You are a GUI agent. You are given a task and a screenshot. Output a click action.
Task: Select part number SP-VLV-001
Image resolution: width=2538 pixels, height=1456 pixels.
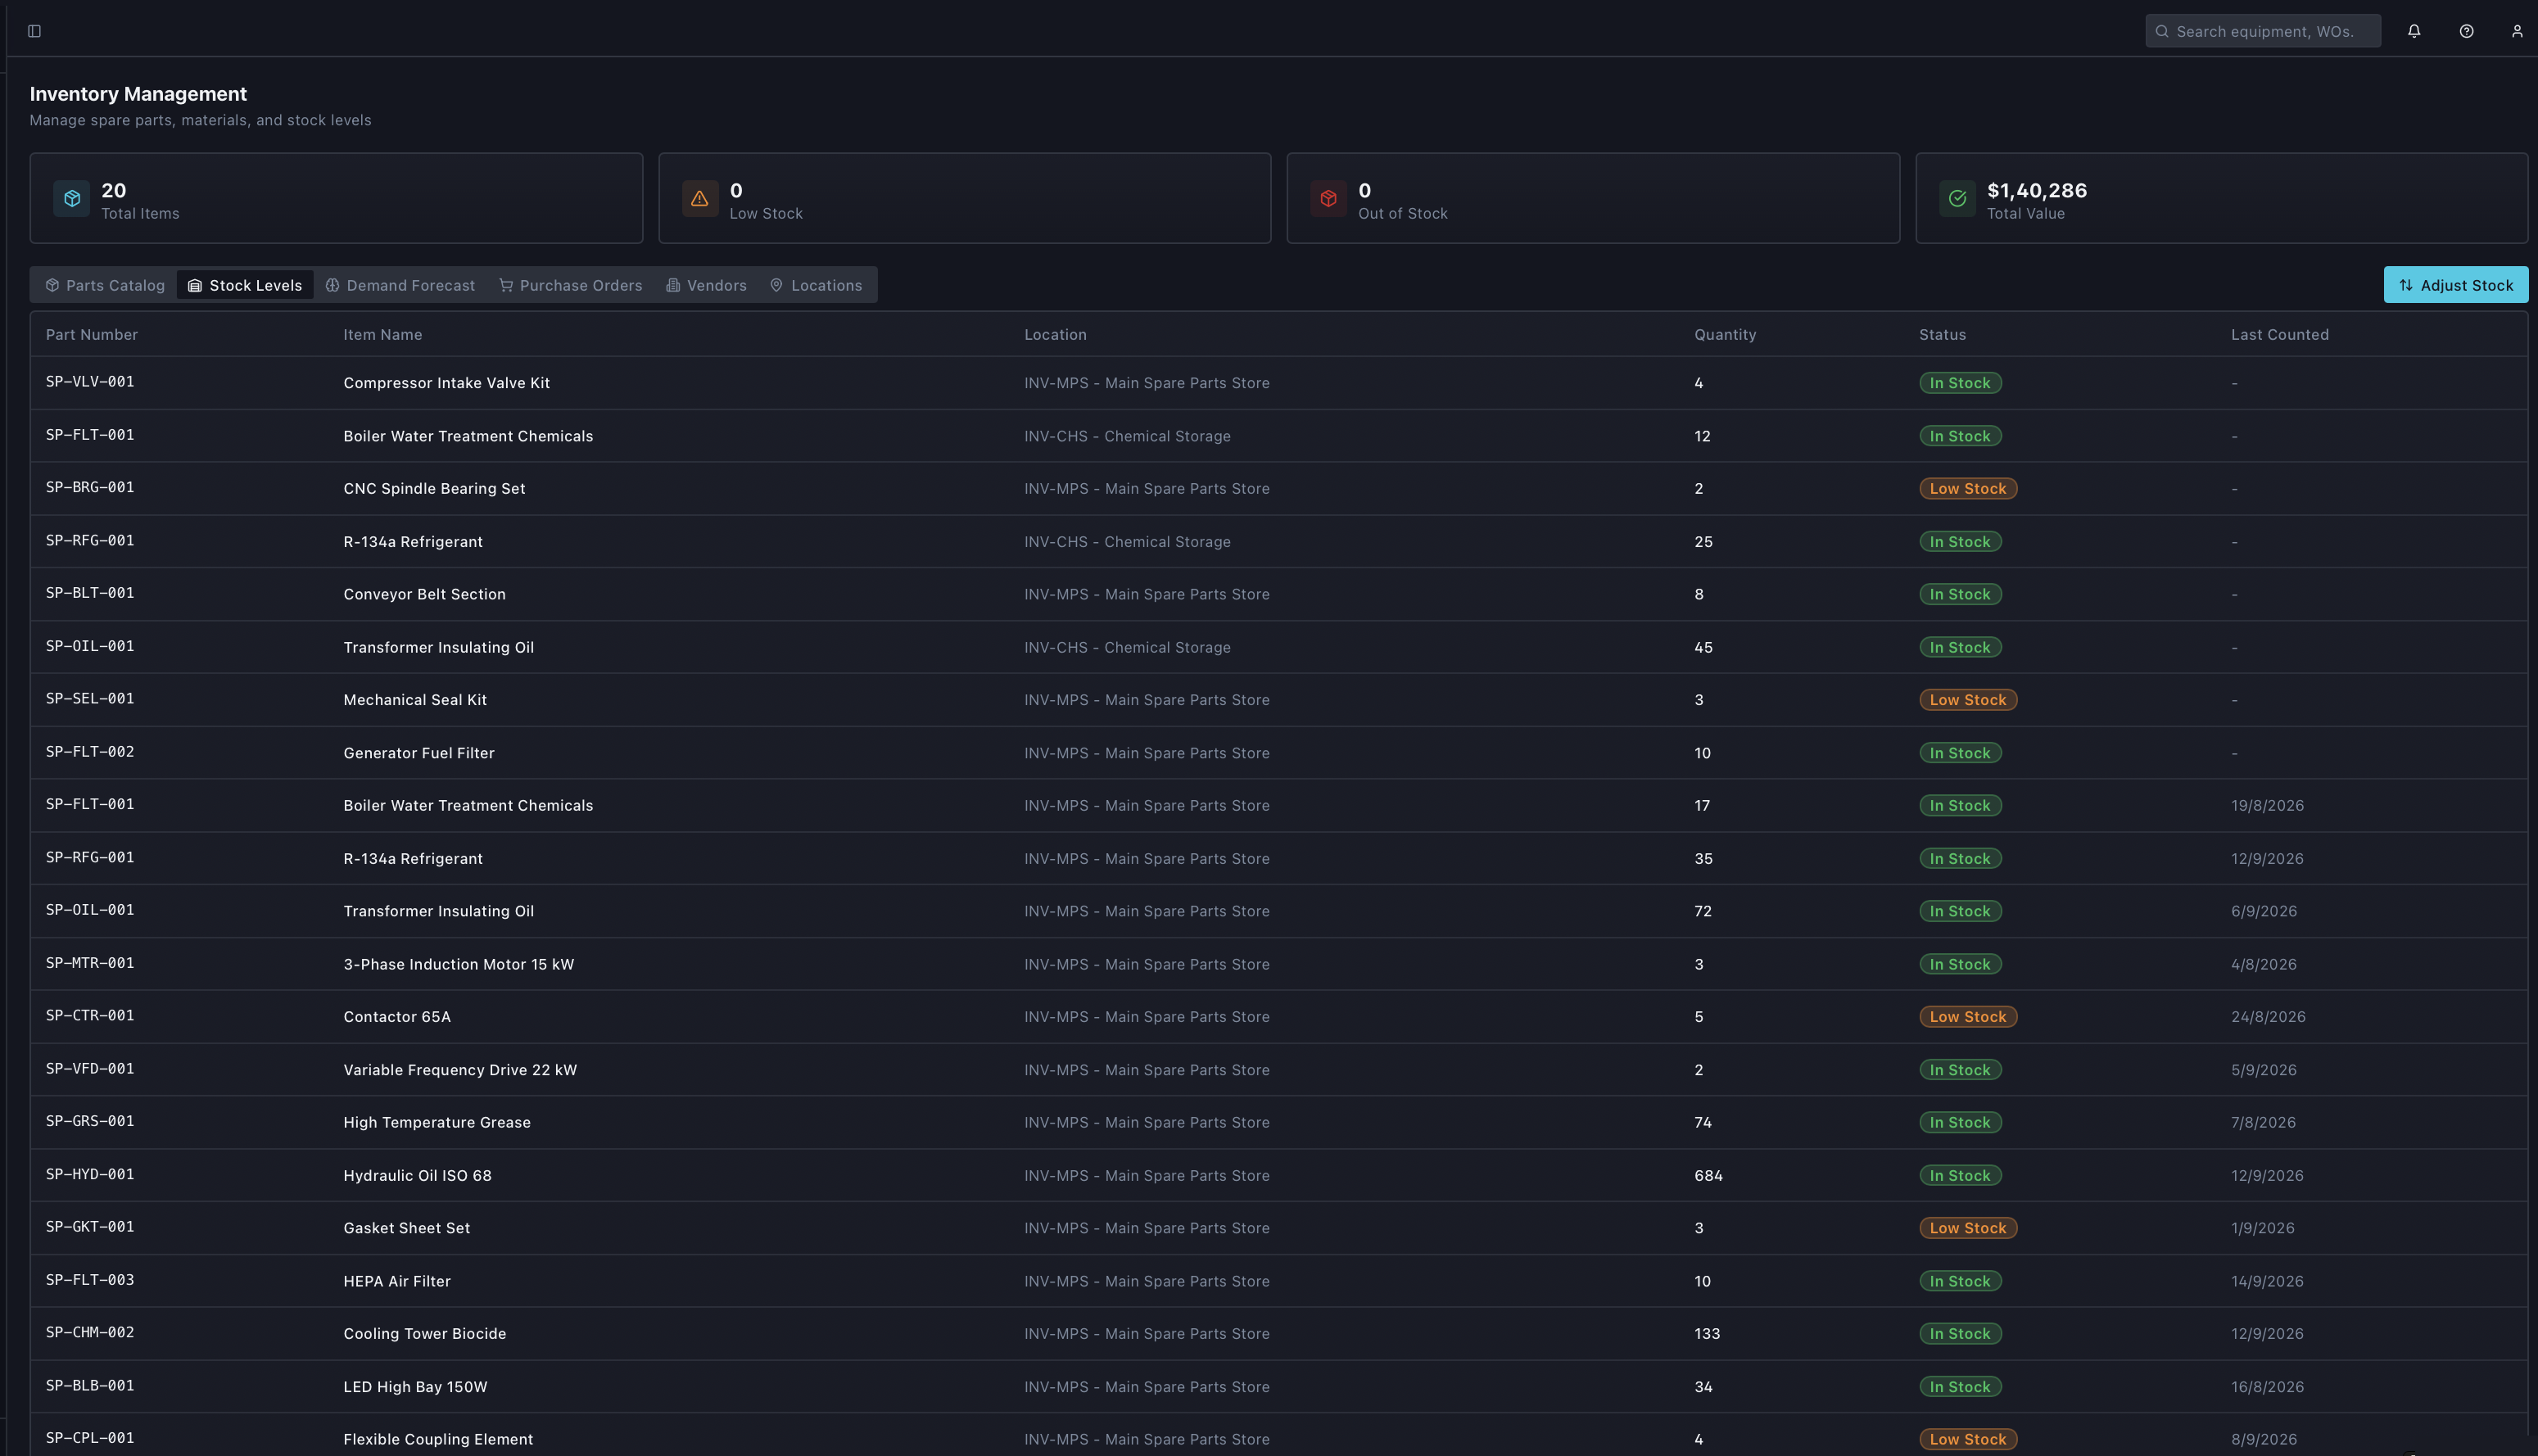point(90,382)
